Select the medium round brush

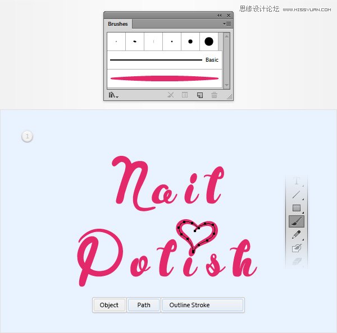(190, 41)
